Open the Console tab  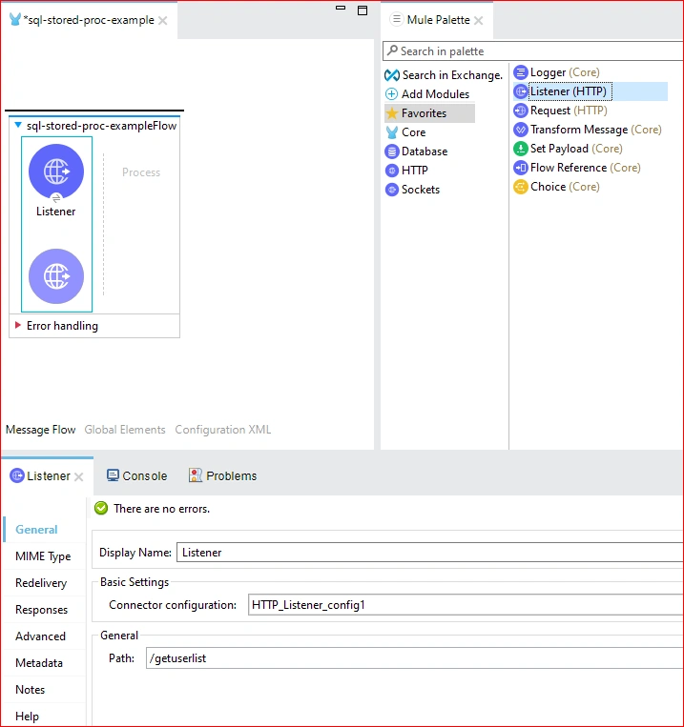[137, 476]
